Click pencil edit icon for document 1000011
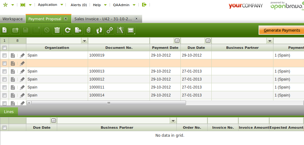Image resolution: width=304 pixels, height=145 pixels. tap(22, 87)
